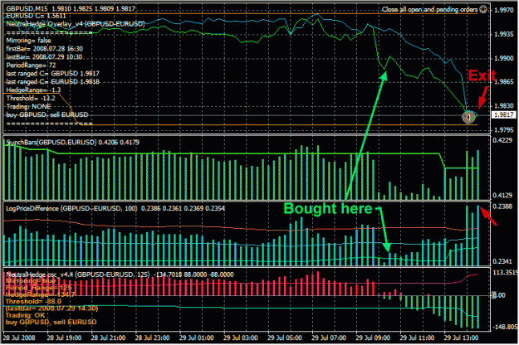The height and width of the screenshot is (345, 519).
Task: Click 'last ranged C= GBPUSD 1.9817' text
Action: pos(52,74)
